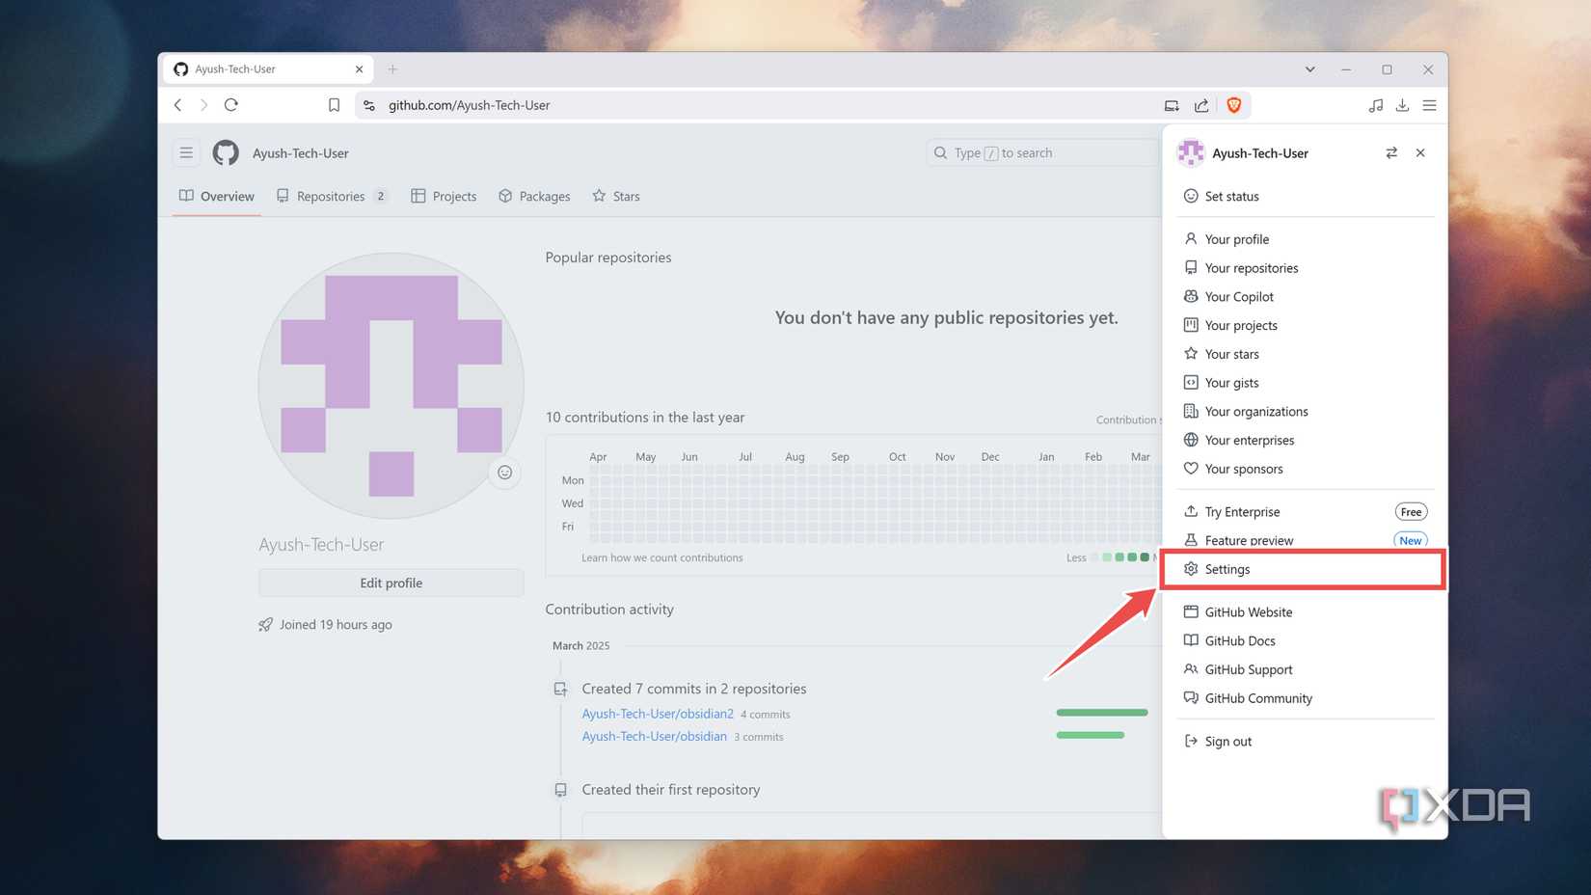Click the Brave Shields icon in address bar
This screenshot has height=895, width=1591.
1234,104
